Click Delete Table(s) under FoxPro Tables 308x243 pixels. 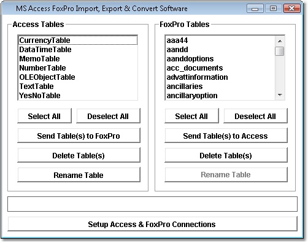226,155
